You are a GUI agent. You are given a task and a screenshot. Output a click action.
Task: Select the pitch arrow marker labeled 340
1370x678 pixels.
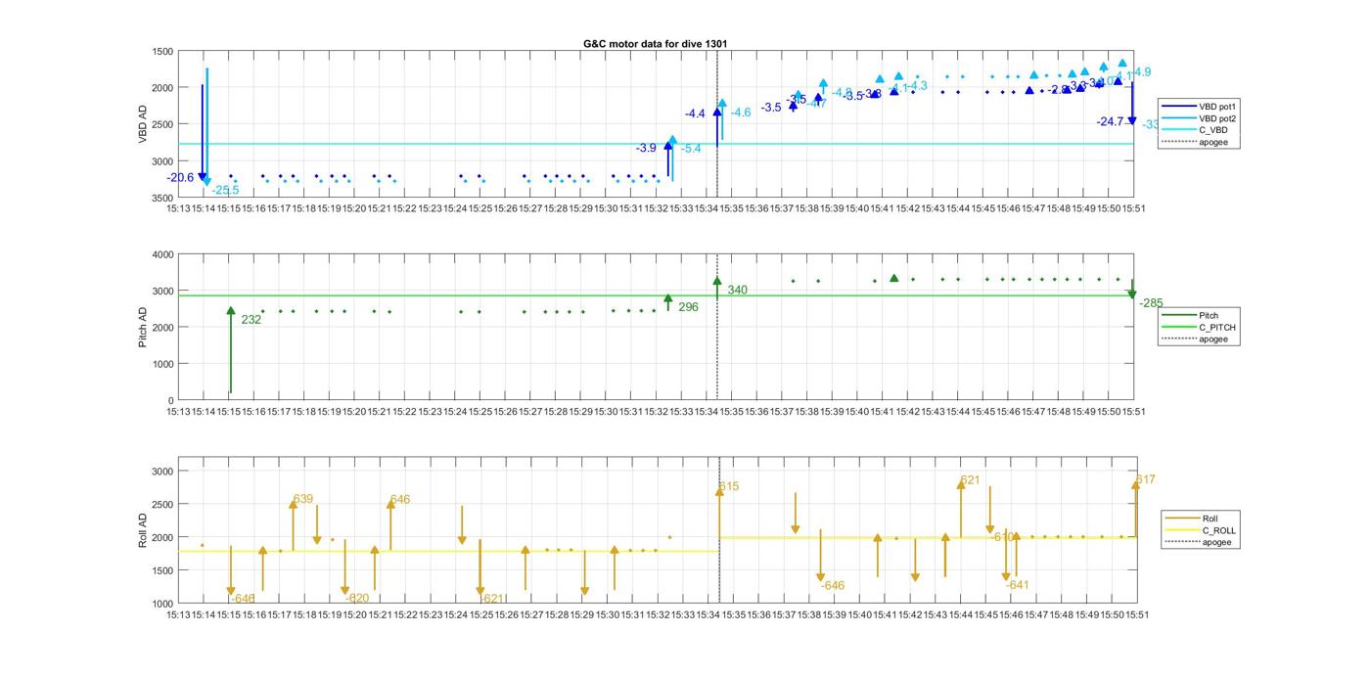pos(717,282)
